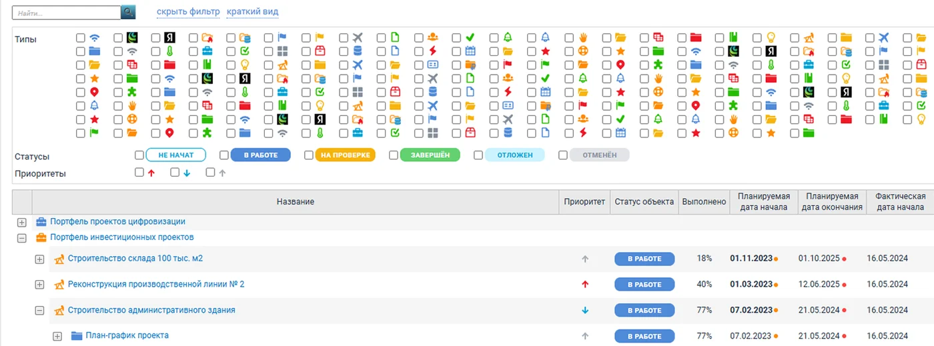Open Портфель инвестиционных проектов link
The image size is (934, 346).
coord(122,237)
